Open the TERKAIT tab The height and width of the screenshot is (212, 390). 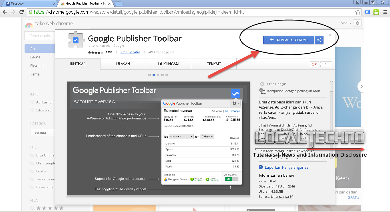click(214, 64)
